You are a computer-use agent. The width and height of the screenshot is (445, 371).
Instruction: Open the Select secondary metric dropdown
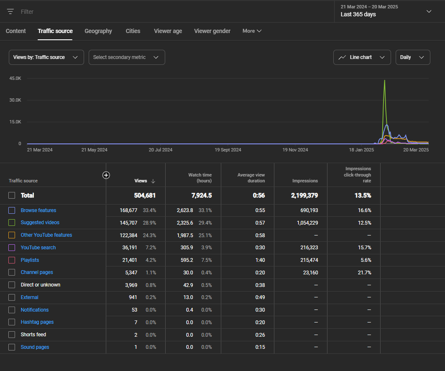point(126,57)
